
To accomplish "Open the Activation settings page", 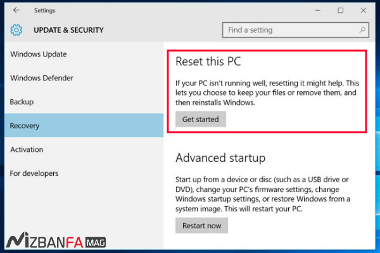I will [x=27, y=150].
